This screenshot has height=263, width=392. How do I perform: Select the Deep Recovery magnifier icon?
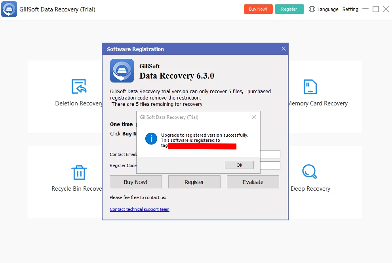point(310,171)
